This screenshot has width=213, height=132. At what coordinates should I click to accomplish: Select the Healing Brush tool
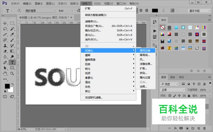pyautogui.click(x=5, y=40)
